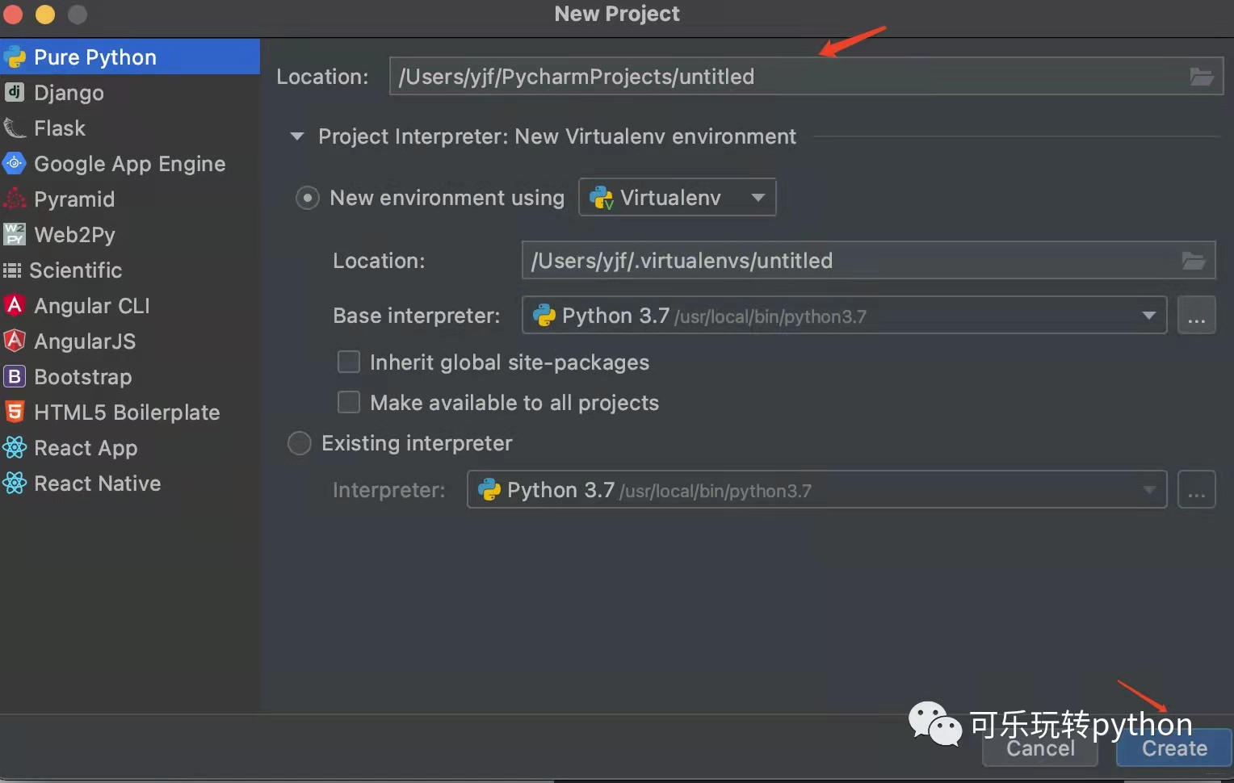The width and height of the screenshot is (1234, 783).
Task: Select Existing interpreter radio button
Action: click(x=300, y=443)
